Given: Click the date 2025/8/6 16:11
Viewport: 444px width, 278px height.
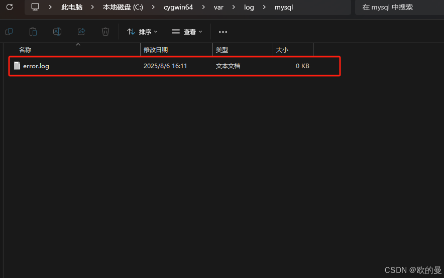Looking at the screenshot, I should point(165,66).
